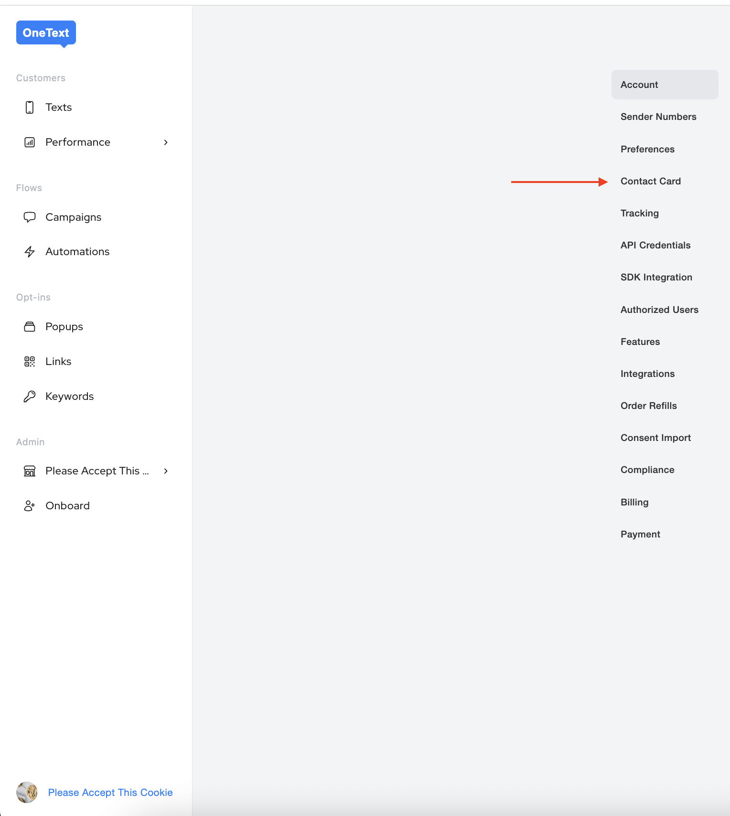Open the Contact Card settings tab
The image size is (730, 816).
[650, 181]
